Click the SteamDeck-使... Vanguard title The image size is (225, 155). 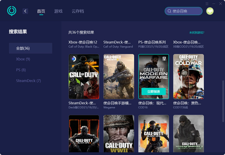(x=117, y=42)
